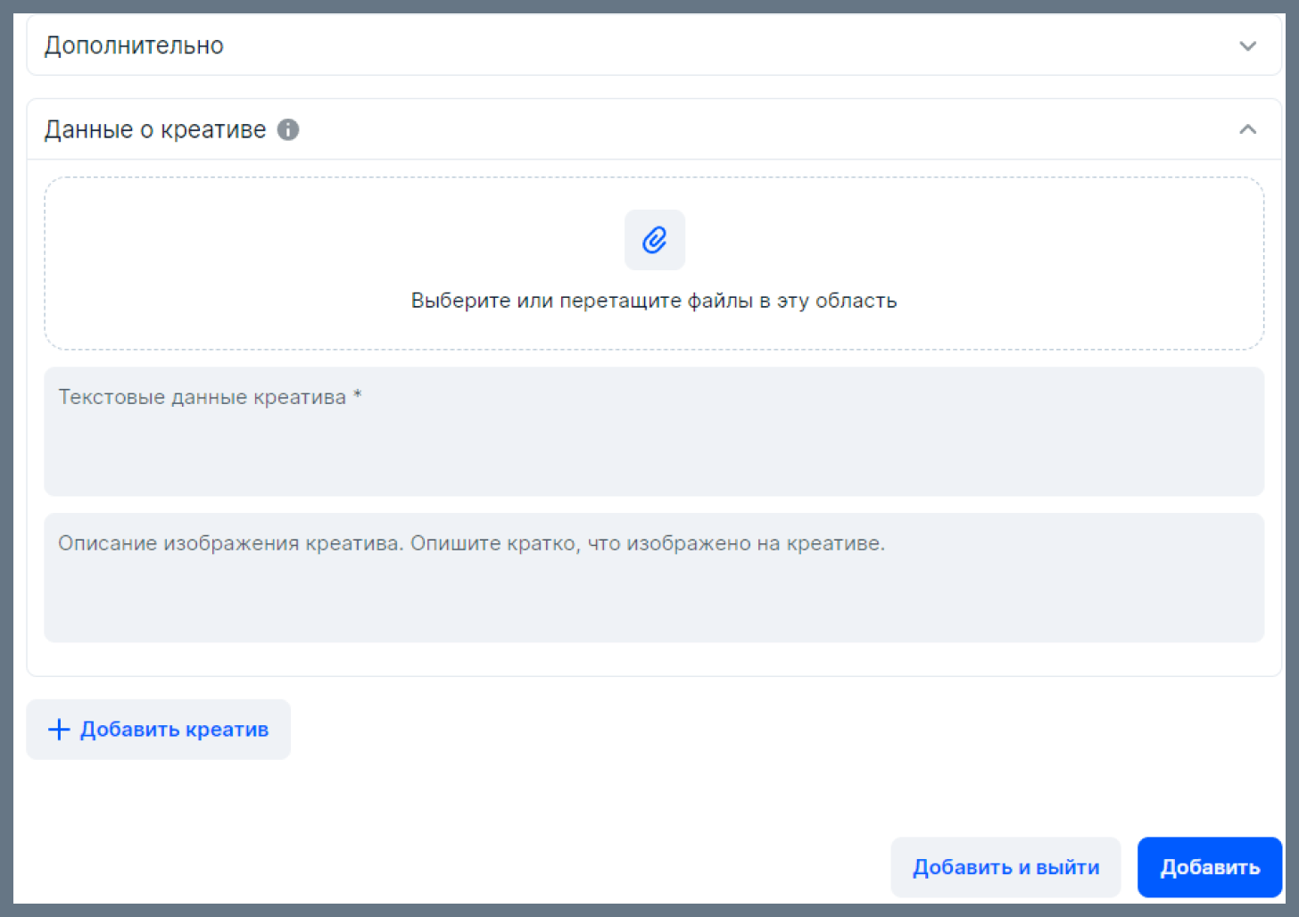Open the info icon beside Данные о креативе
This screenshot has height=917, width=1299.
(288, 129)
